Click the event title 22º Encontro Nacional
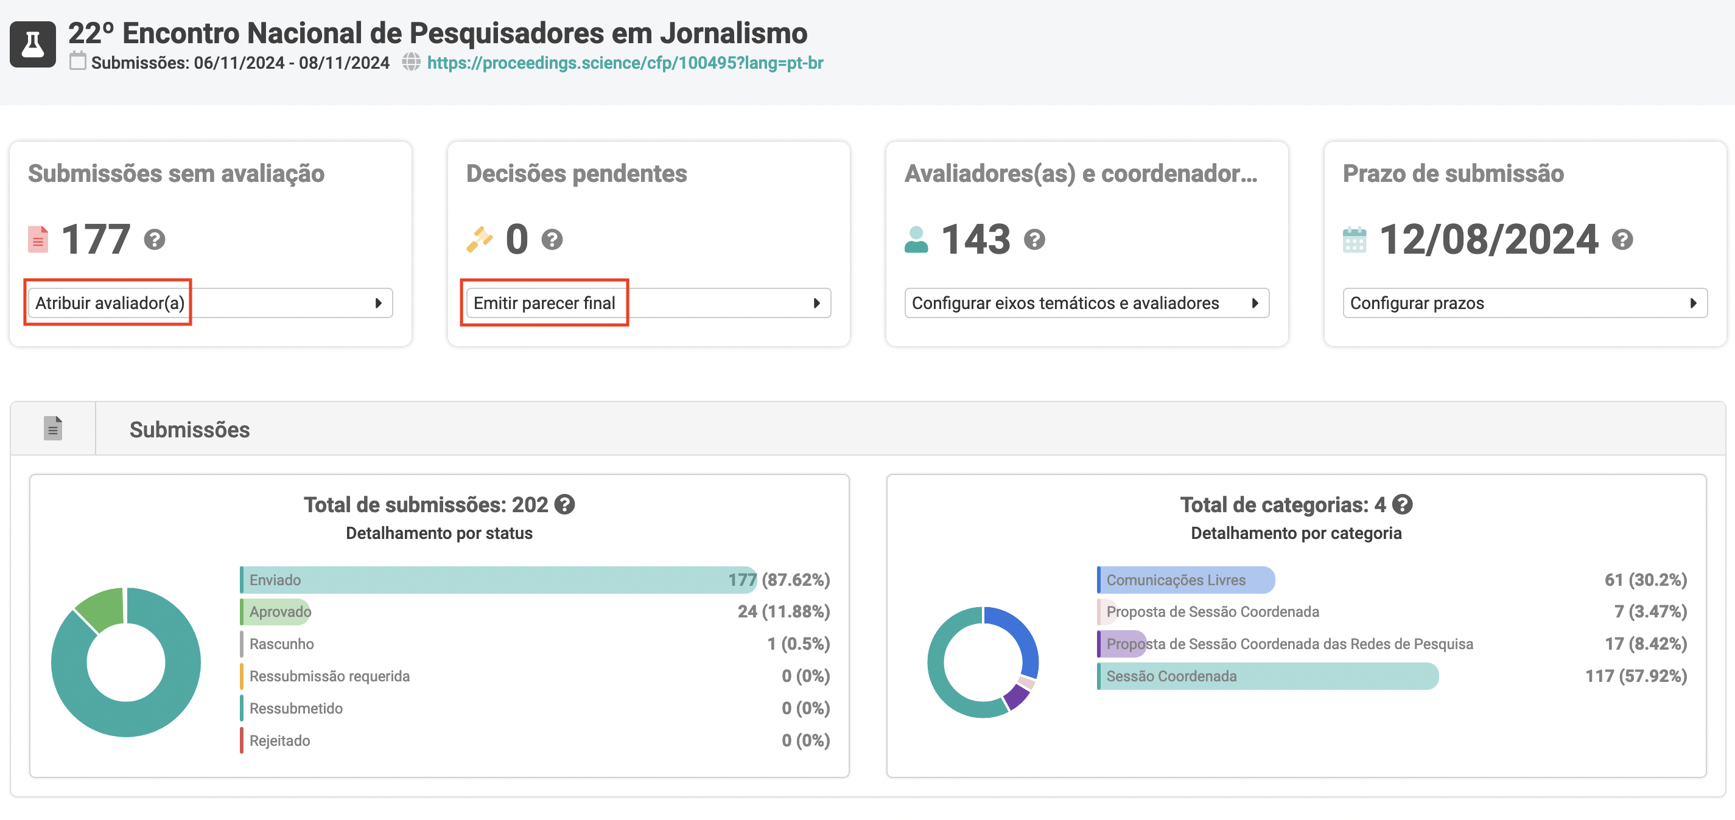The height and width of the screenshot is (820, 1735). pos(438,32)
